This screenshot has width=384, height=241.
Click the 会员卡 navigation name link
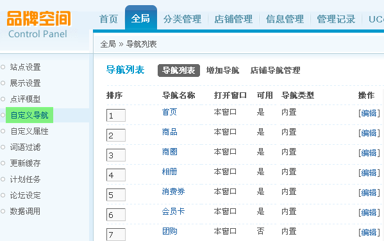[x=173, y=212]
